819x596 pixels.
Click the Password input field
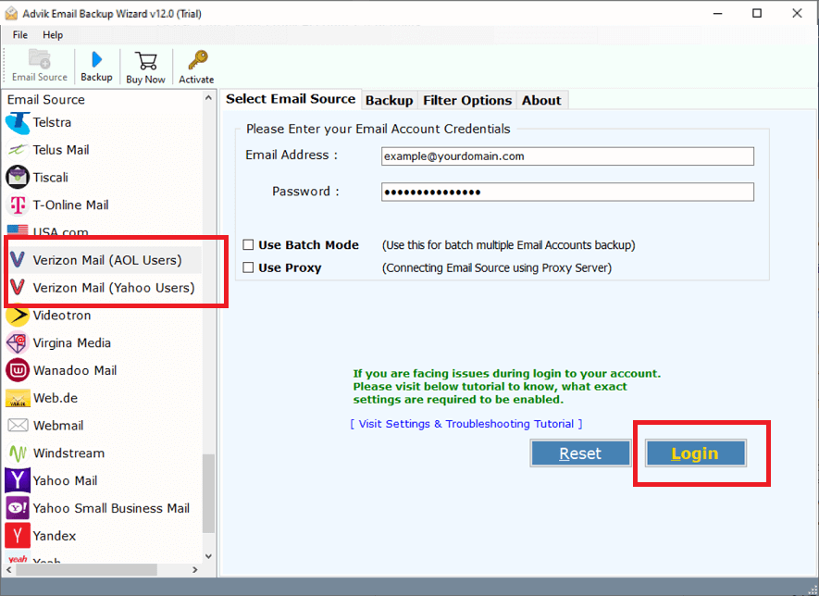tap(567, 192)
